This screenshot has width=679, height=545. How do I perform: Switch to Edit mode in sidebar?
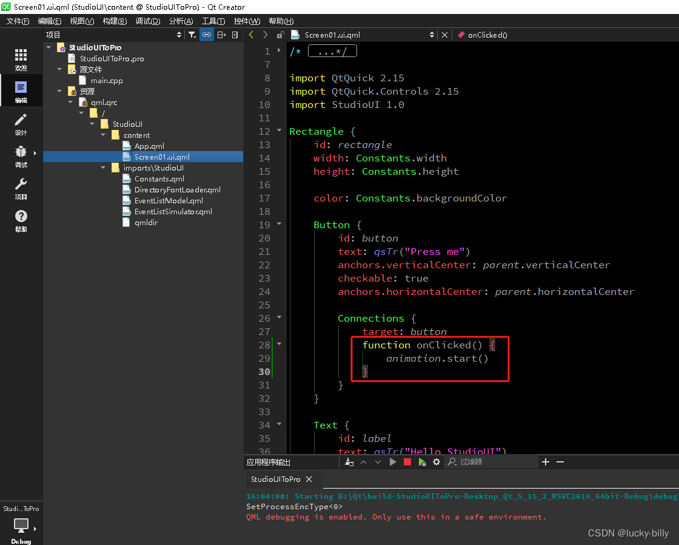(x=21, y=92)
